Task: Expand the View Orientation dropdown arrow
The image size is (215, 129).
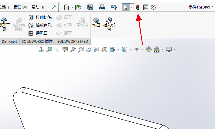Action: pyautogui.click(x=118, y=49)
